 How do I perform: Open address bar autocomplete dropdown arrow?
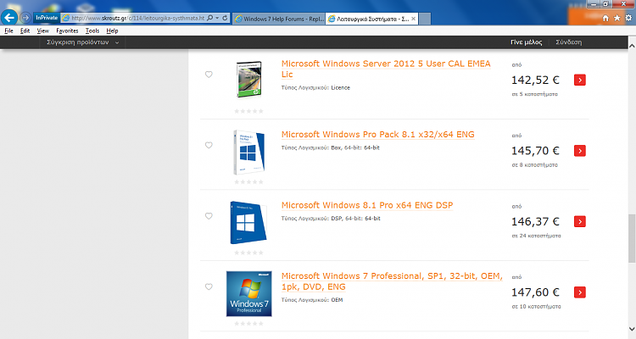click(217, 19)
